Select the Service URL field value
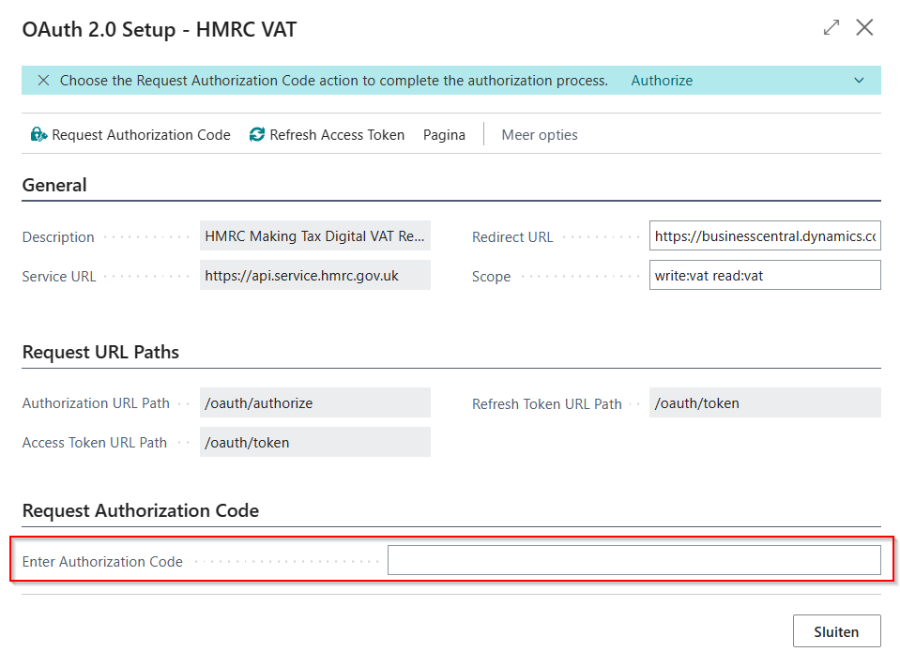 click(x=315, y=275)
